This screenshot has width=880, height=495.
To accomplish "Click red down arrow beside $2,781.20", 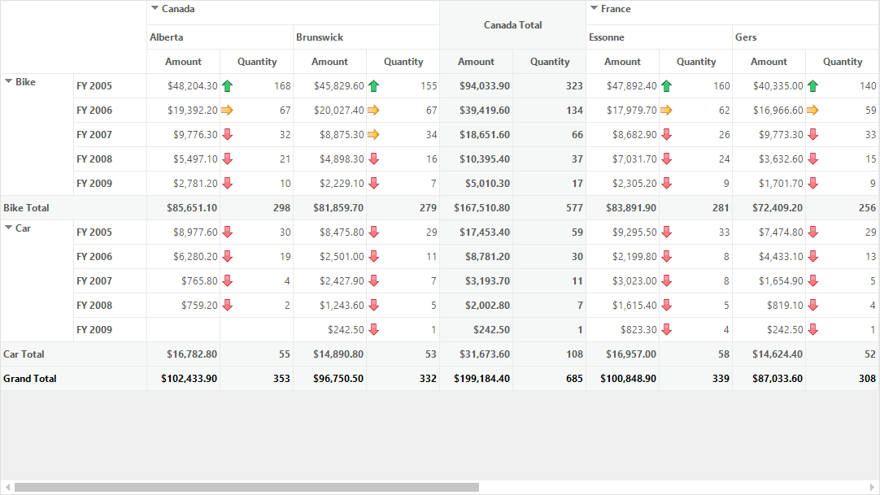I will [x=227, y=184].
